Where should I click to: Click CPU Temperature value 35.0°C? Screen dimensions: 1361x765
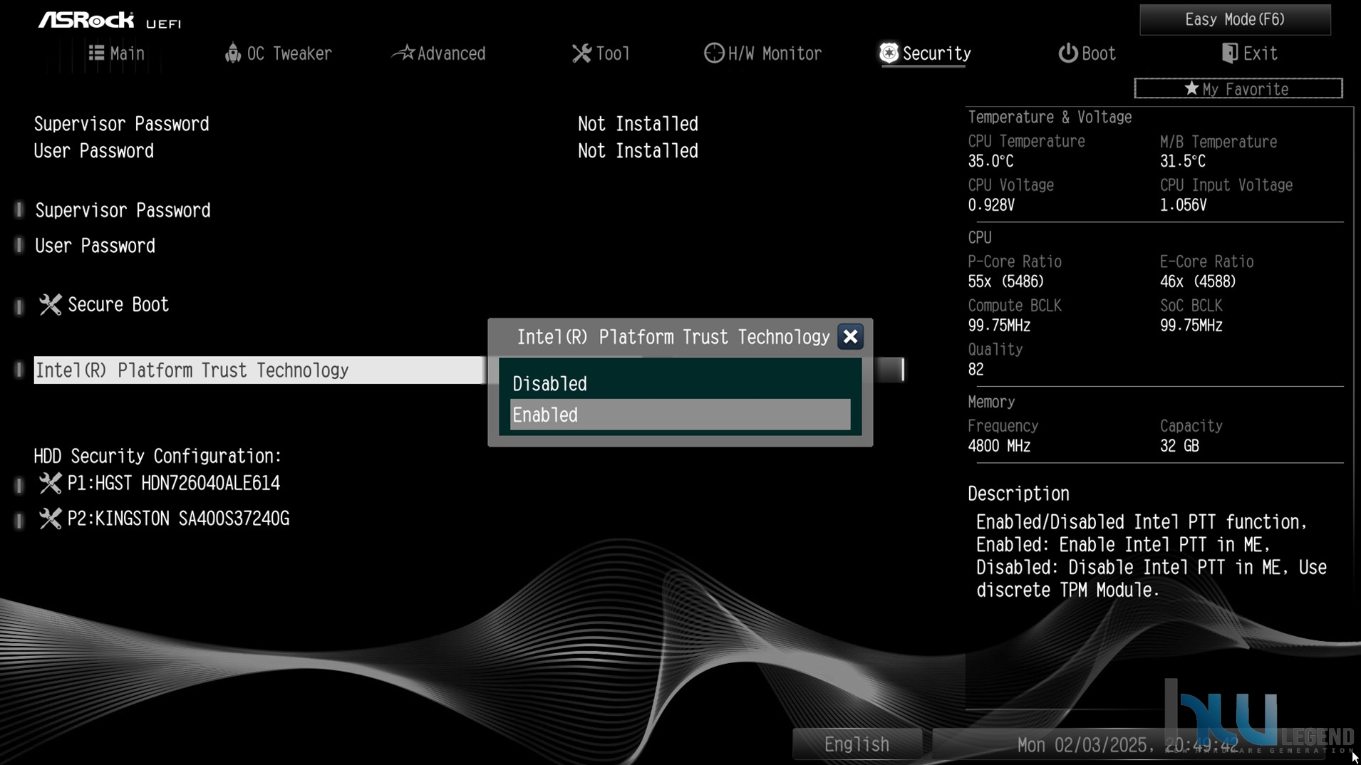pos(990,161)
